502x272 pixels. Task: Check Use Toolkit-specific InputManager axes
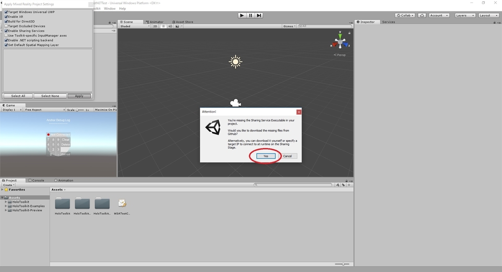pos(6,36)
